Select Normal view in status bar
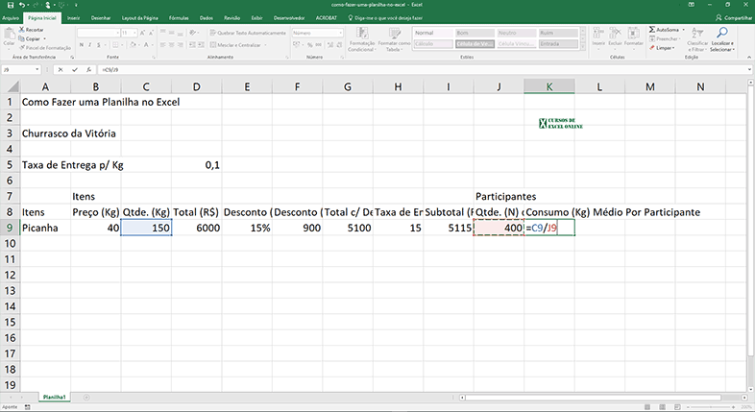Image resolution: width=755 pixels, height=412 pixels. 647,407
